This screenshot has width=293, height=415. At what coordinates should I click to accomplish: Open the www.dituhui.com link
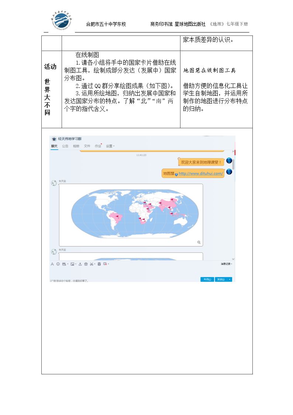click(201, 173)
